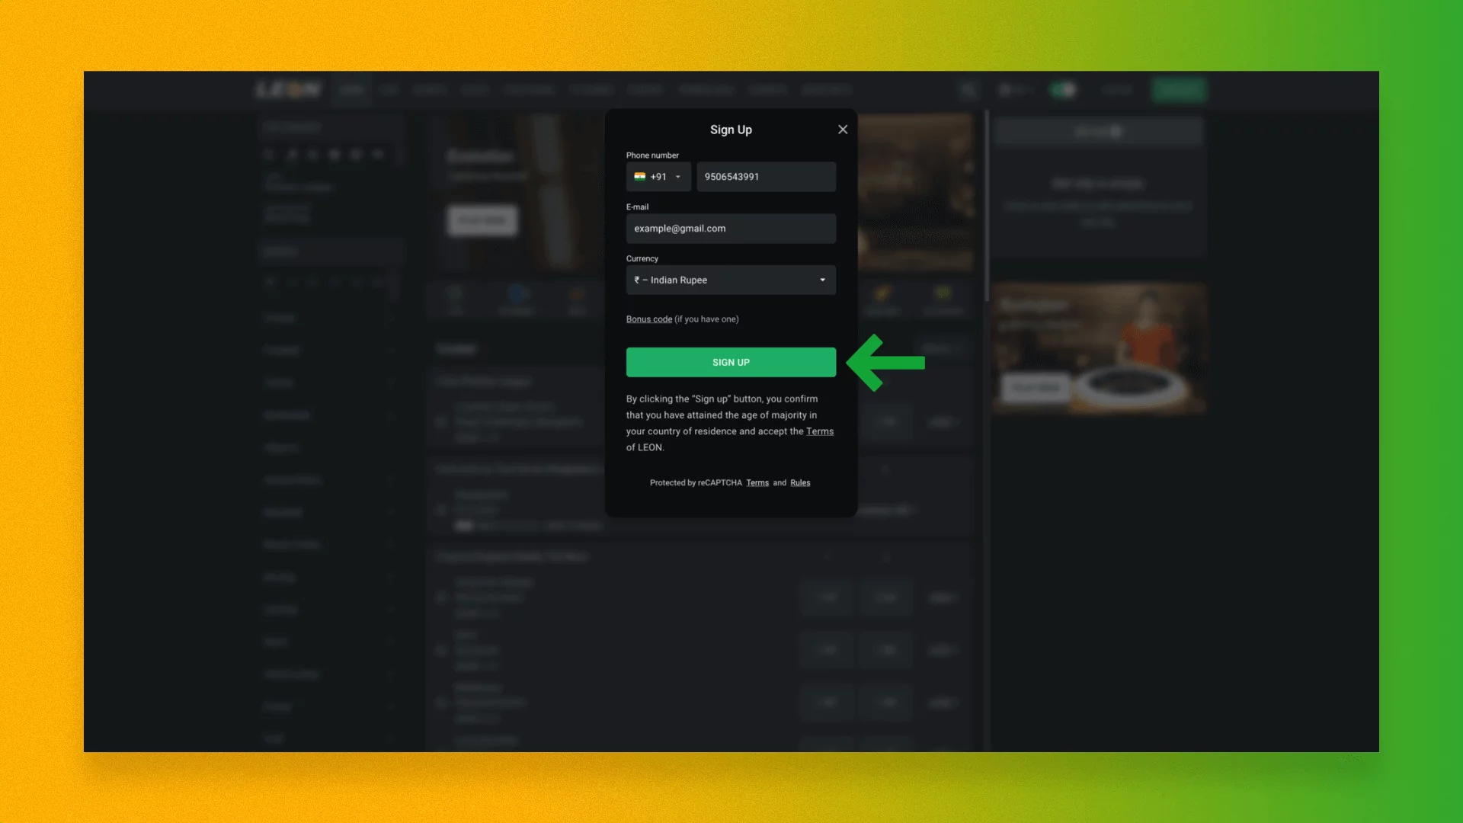Click the E-mail input field

click(x=731, y=229)
